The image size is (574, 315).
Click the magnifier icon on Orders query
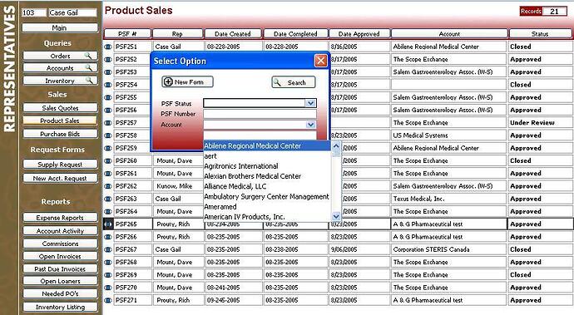[x=88, y=56]
